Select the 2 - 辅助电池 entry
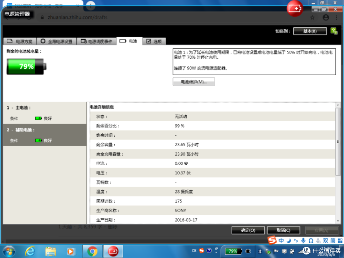 click(x=45, y=135)
